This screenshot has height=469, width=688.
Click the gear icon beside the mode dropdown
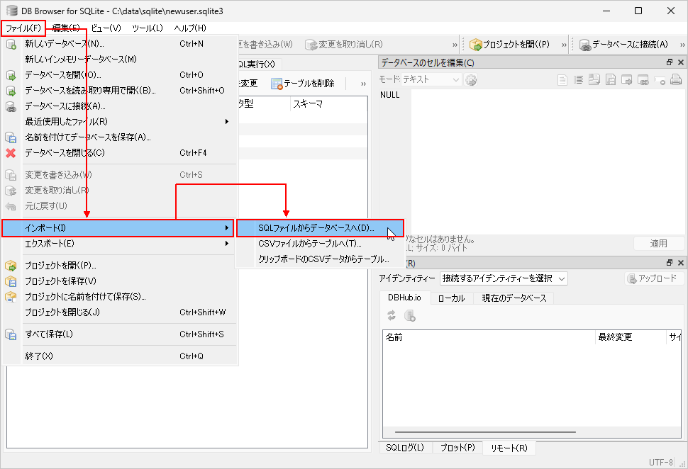(x=471, y=80)
